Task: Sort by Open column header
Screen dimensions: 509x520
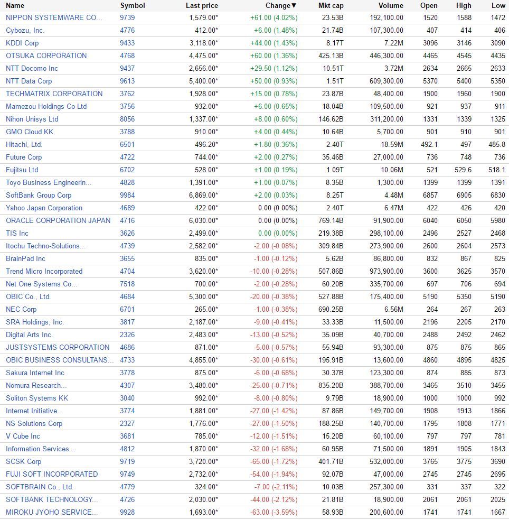Action: 429,6
